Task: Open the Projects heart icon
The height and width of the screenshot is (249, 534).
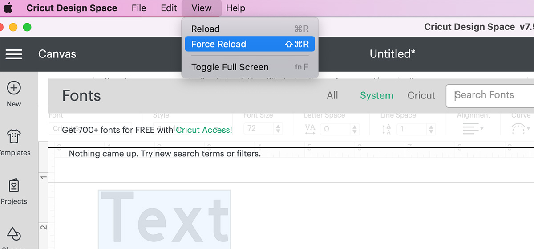Action: point(14,185)
